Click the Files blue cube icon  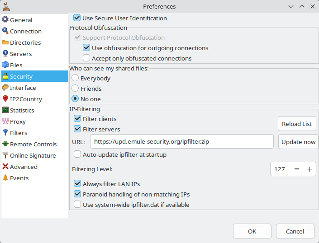[x=5, y=65]
